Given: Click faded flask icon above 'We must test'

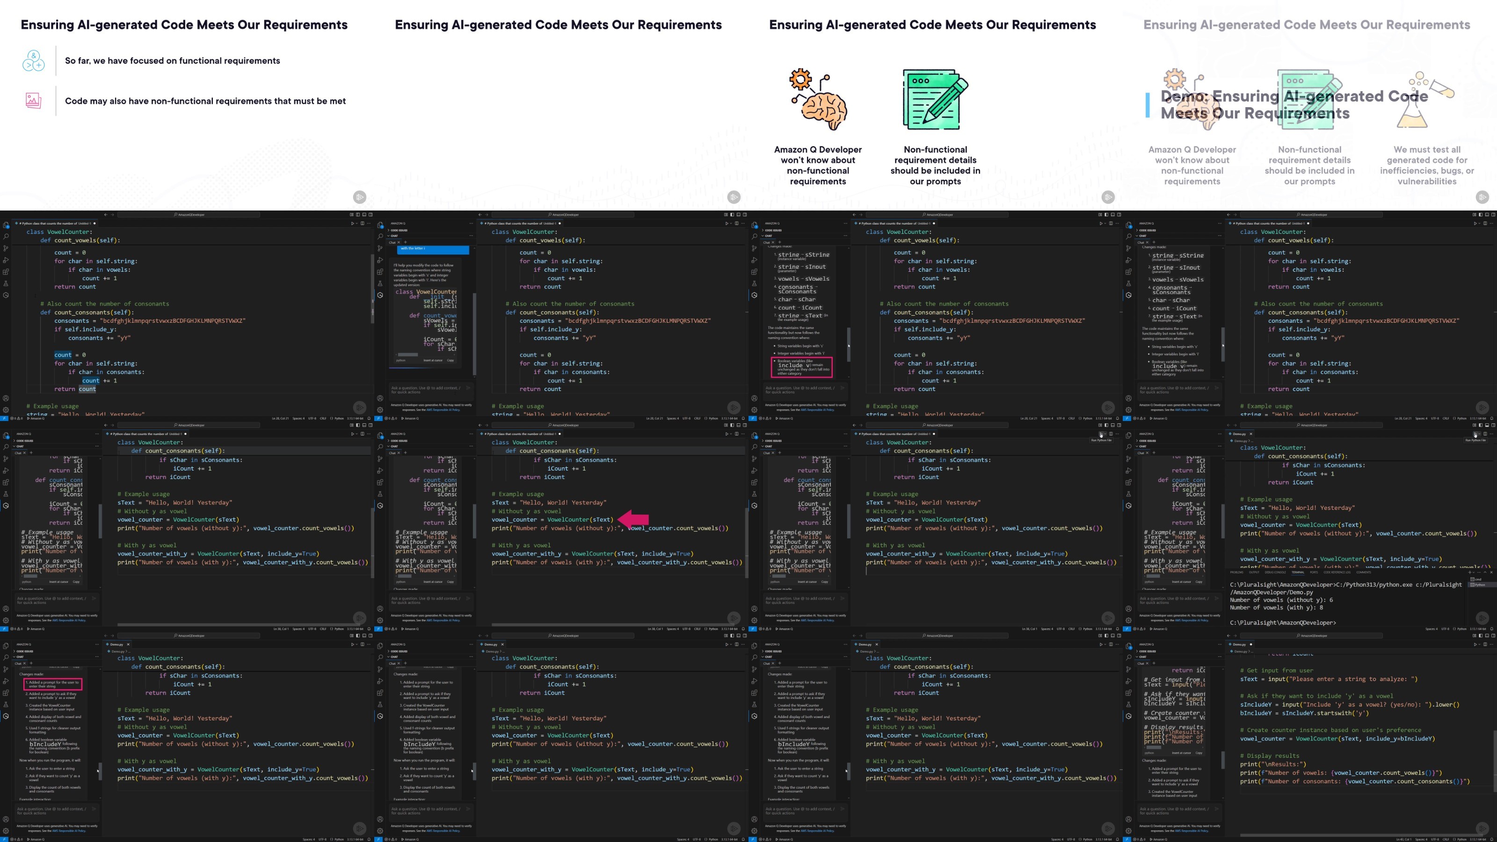Looking at the screenshot, I should click(1429, 99).
